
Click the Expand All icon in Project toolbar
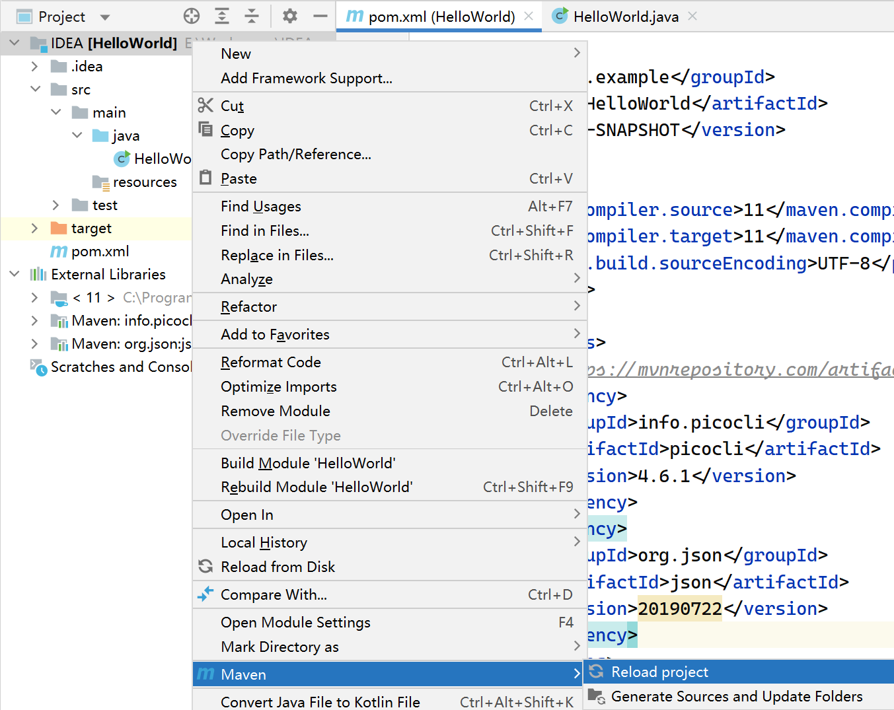coord(222,17)
